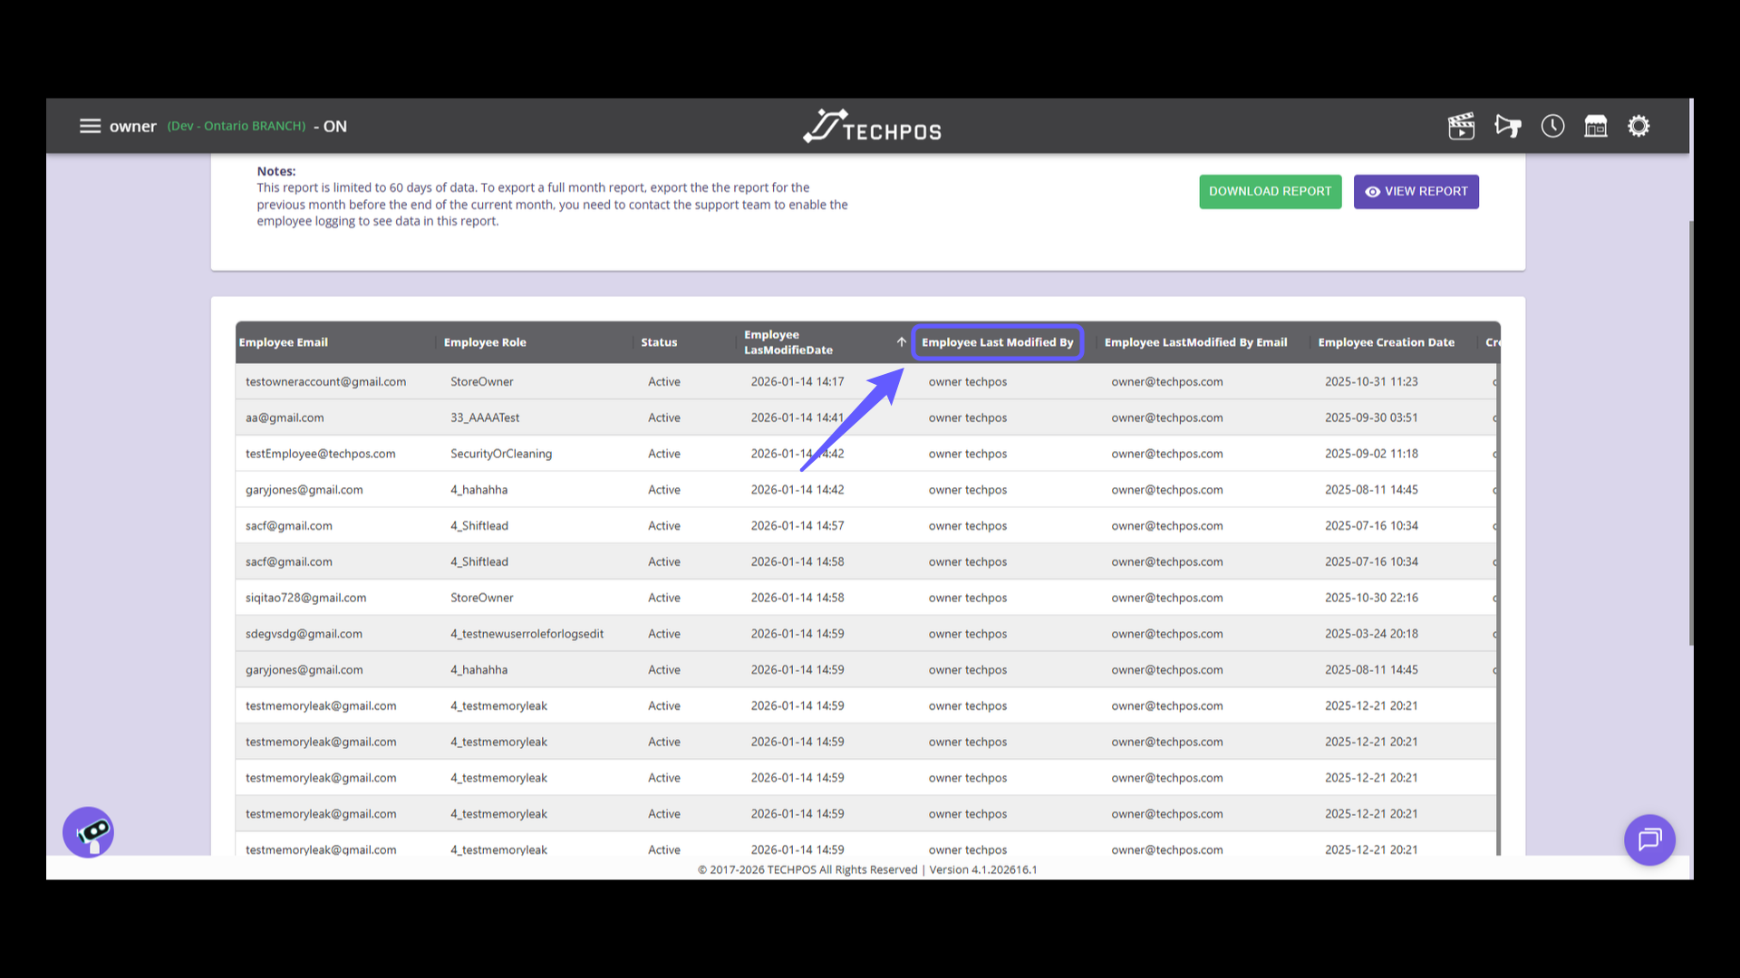The height and width of the screenshot is (978, 1740).
Task: Click the Download Report button
Action: [1270, 191]
